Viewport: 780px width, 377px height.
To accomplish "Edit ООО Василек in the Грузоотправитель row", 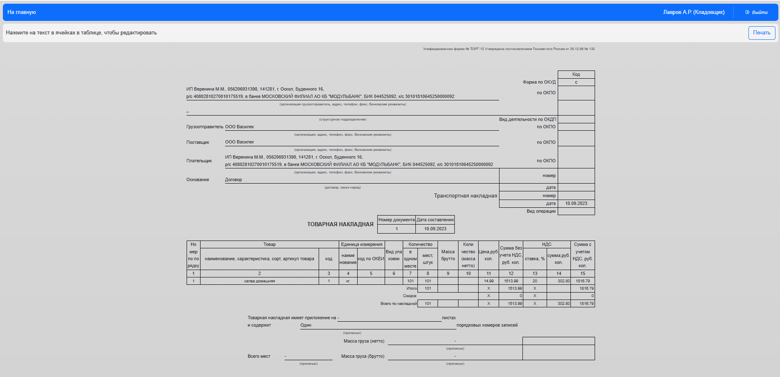I will (x=239, y=127).
